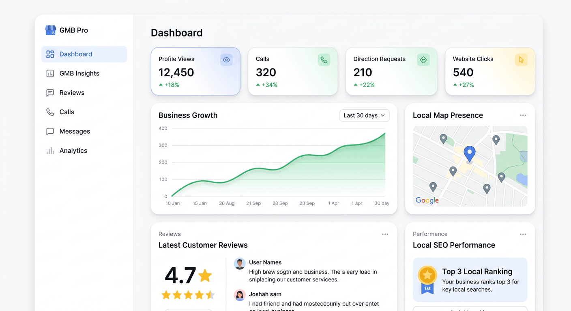571x311 pixels.
Task: Click the gold 1st place medal badge
Action: [x=427, y=279]
